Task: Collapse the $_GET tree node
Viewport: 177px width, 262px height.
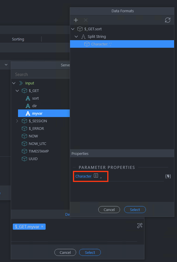Action: [17, 91]
